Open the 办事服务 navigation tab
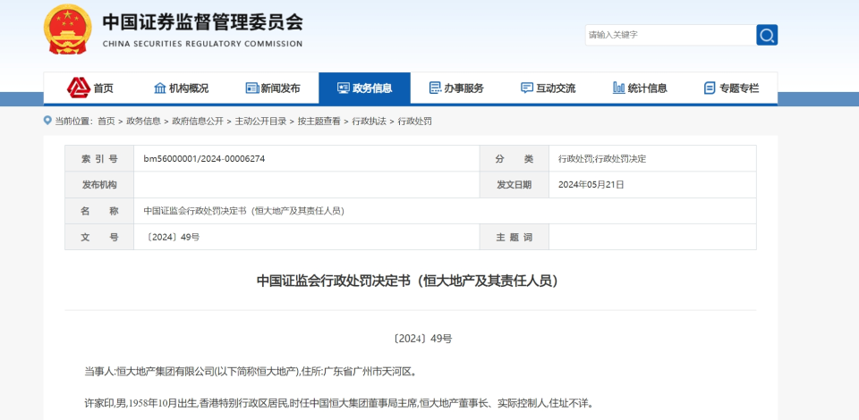 tap(456, 88)
